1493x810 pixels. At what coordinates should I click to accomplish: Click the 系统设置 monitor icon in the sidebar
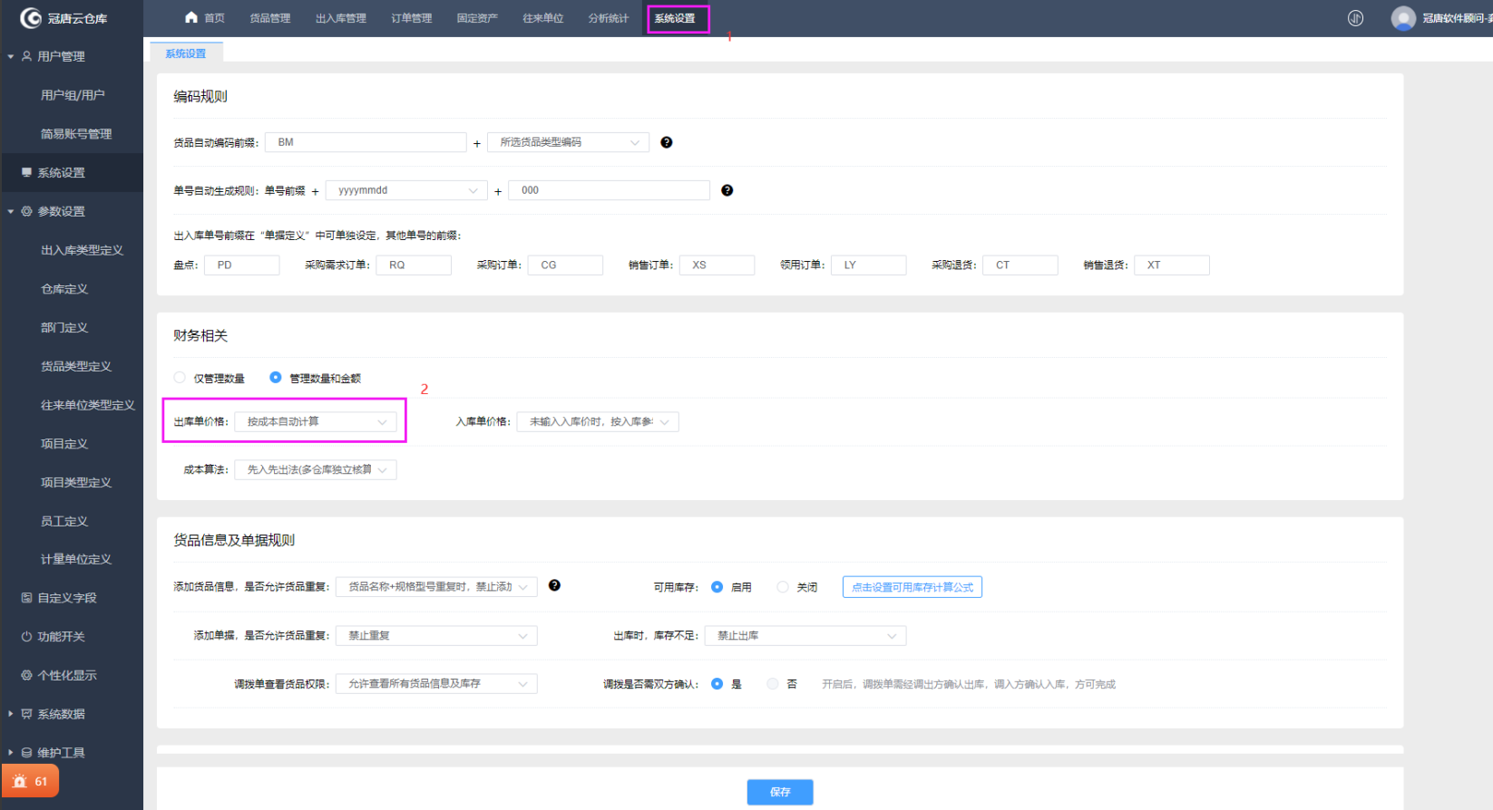[x=26, y=172]
